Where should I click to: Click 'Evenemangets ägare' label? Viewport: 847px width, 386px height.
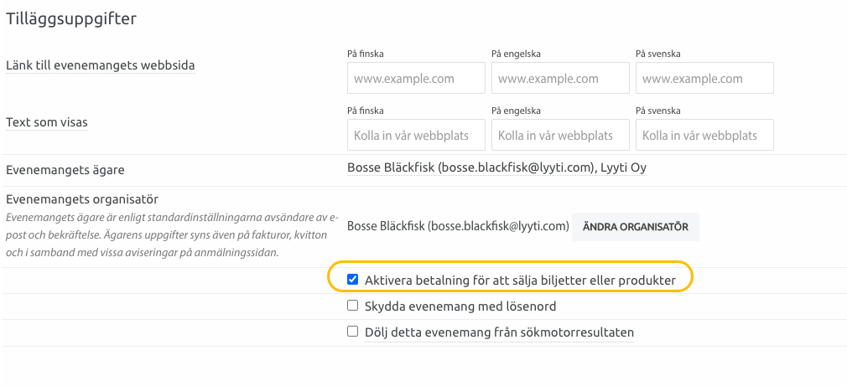[x=65, y=170]
